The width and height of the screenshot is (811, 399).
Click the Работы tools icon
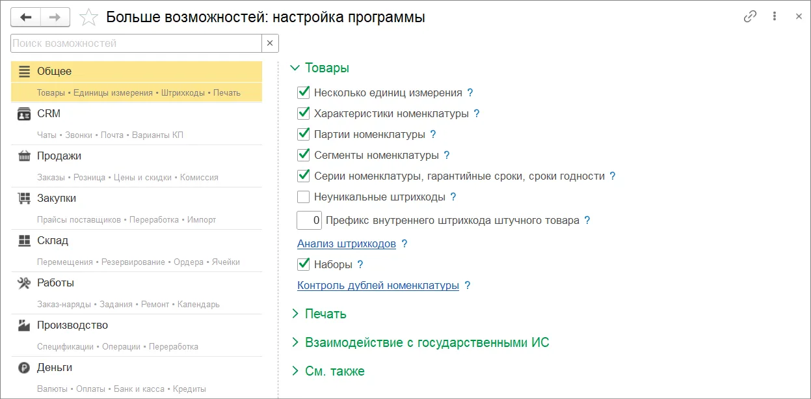(24, 283)
